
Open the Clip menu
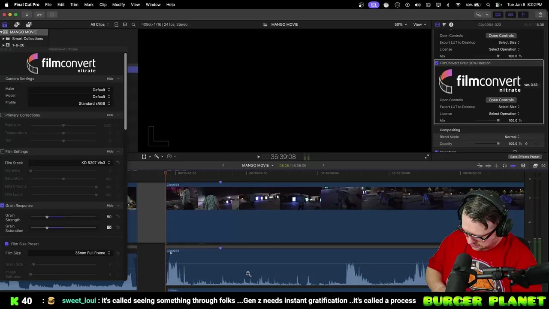(103, 5)
